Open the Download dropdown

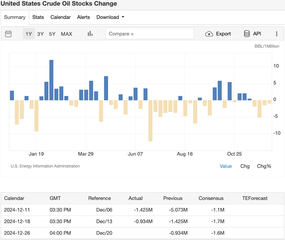[x=110, y=17]
